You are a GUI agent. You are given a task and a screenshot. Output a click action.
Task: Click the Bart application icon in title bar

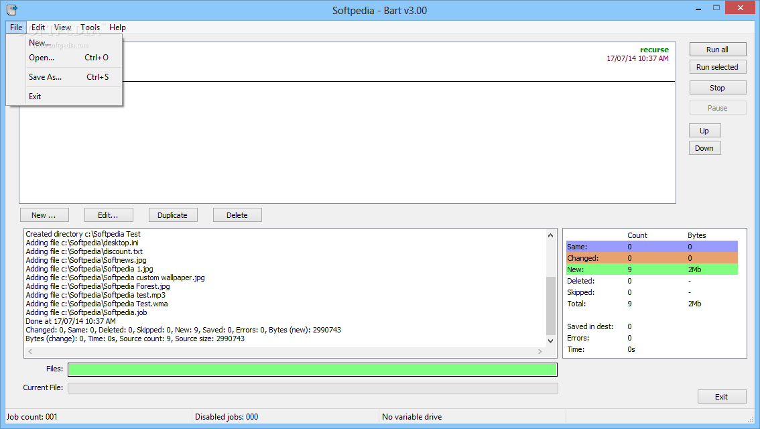pyautogui.click(x=11, y=9)
